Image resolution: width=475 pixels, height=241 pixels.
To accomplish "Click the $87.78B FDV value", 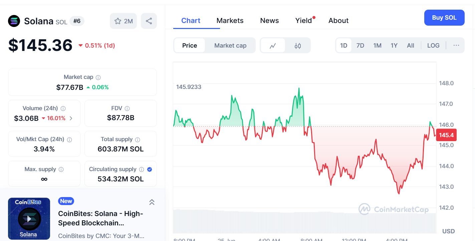I will tap(121, 118).
